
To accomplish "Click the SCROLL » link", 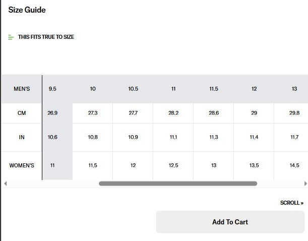I will coord(292,203).
